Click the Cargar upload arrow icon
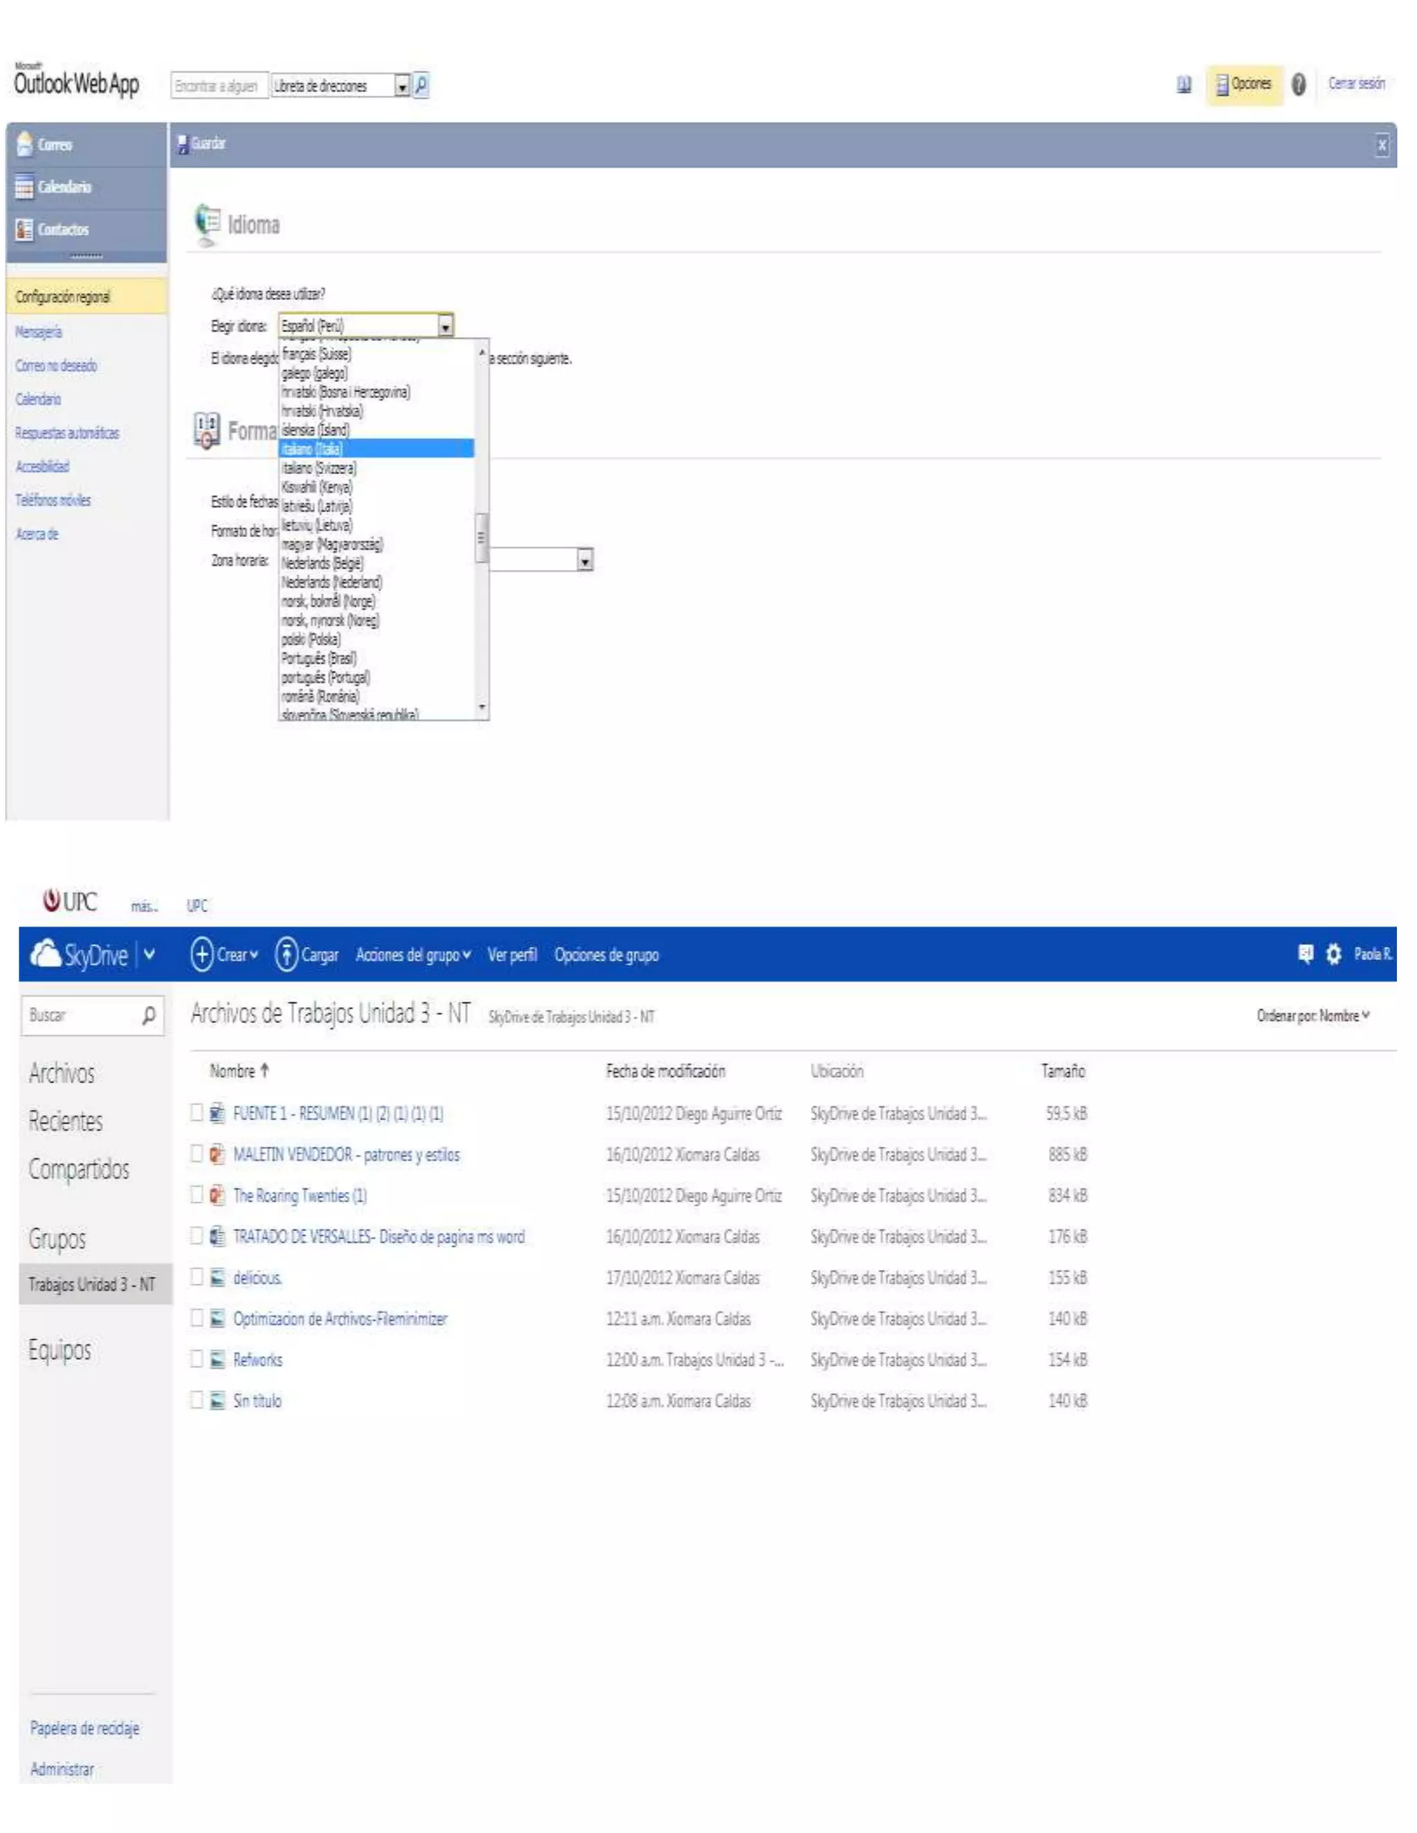This screenshot has width=1417, height=1833. 286,955
